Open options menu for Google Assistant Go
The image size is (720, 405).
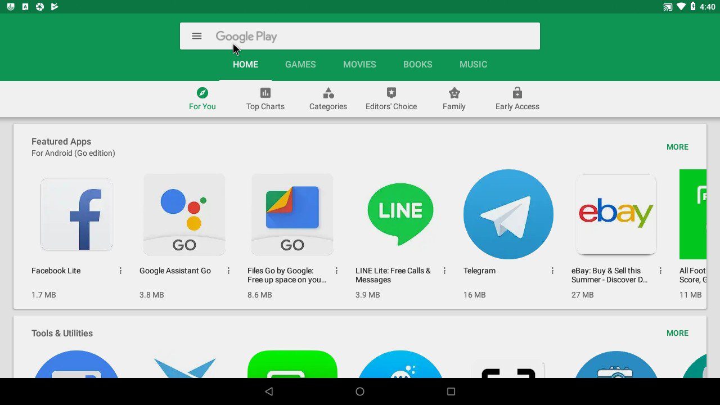pyautogui.click(x=228, y=271)
